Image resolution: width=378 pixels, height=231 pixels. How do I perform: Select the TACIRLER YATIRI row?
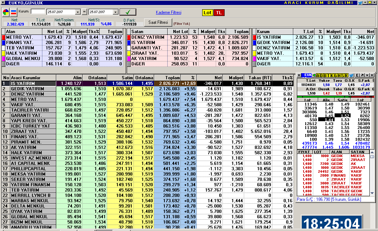click(x=147, y=110)
